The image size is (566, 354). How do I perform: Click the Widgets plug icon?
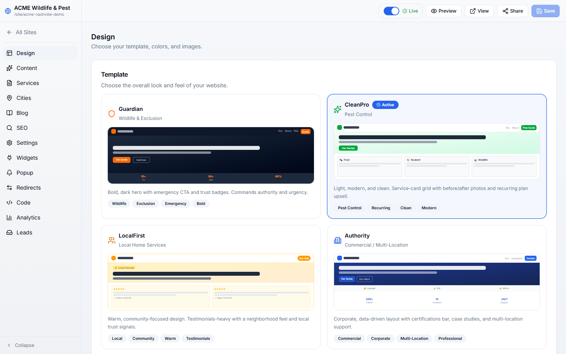coord(9,158)
